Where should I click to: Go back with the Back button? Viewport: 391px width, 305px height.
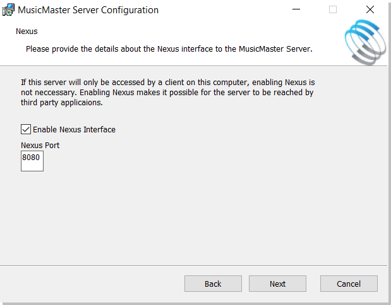click(213, 284)
